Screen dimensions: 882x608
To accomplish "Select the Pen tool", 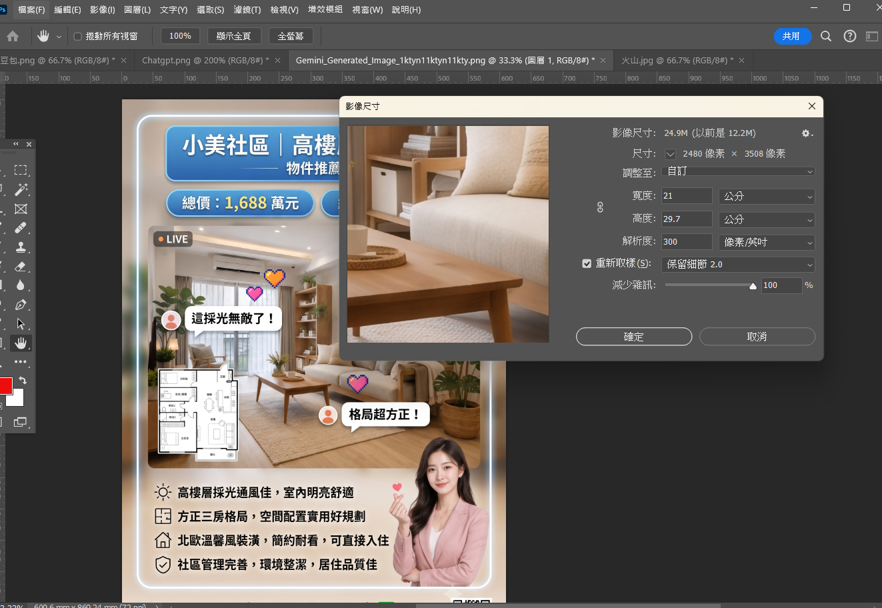I will tap(21, 305).
